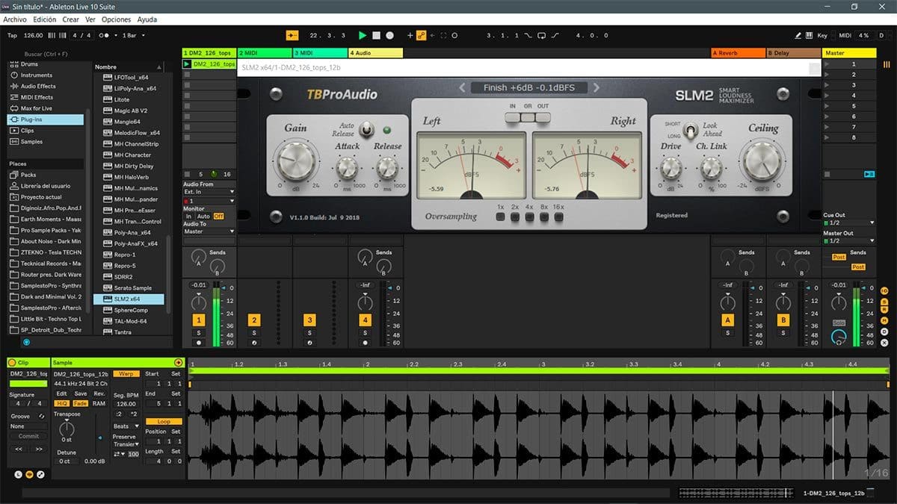Screen dimensions: 897x504
Task: Toggle the computer MIDI keyboard icon
Action: click(810, 35)
